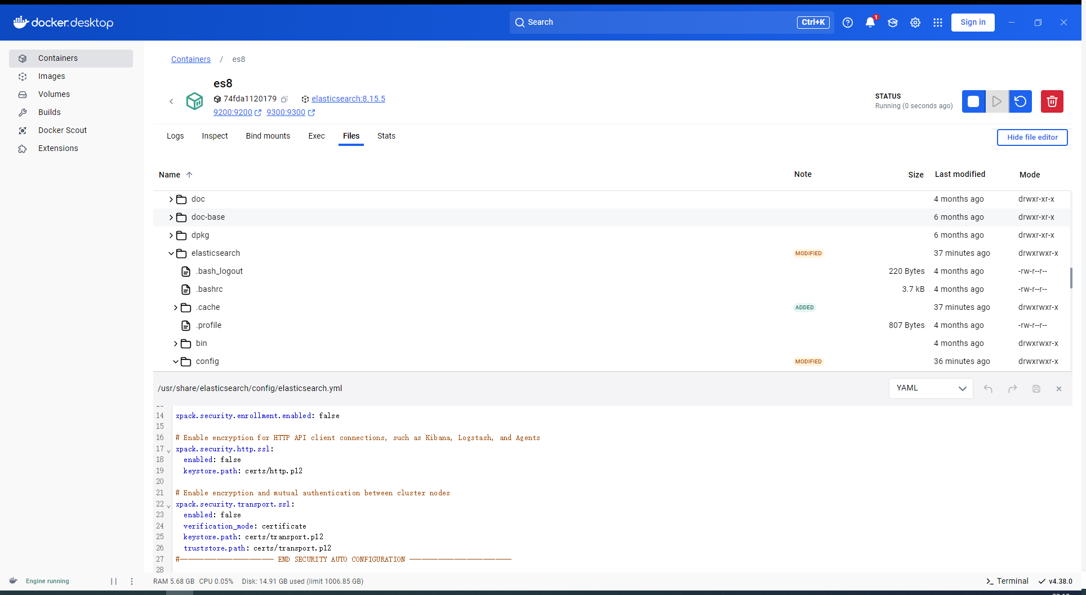The image size is (1086, 595).
Task: Open the Learning center graduation cap icon
Action: (893, 23)
